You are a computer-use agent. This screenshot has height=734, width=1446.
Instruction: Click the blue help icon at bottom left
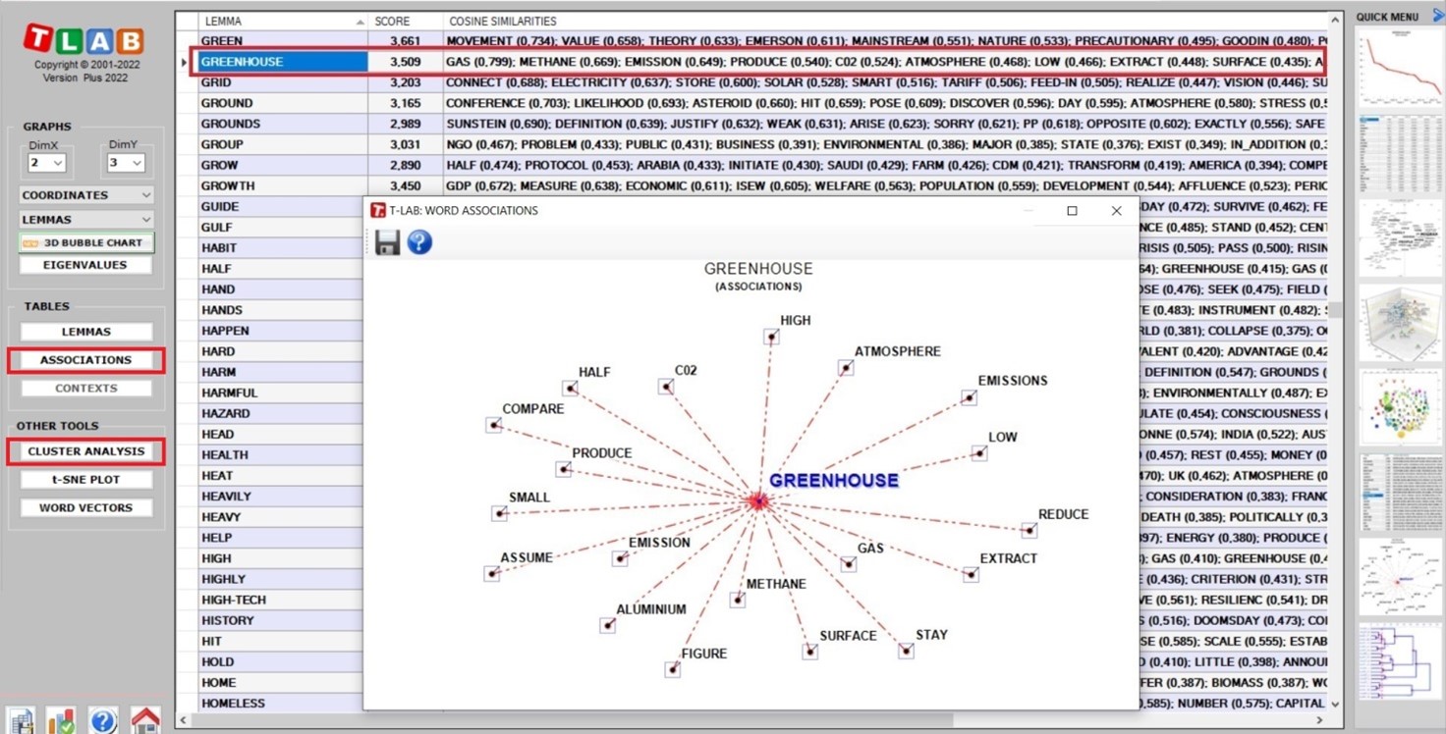pos(103,721)
